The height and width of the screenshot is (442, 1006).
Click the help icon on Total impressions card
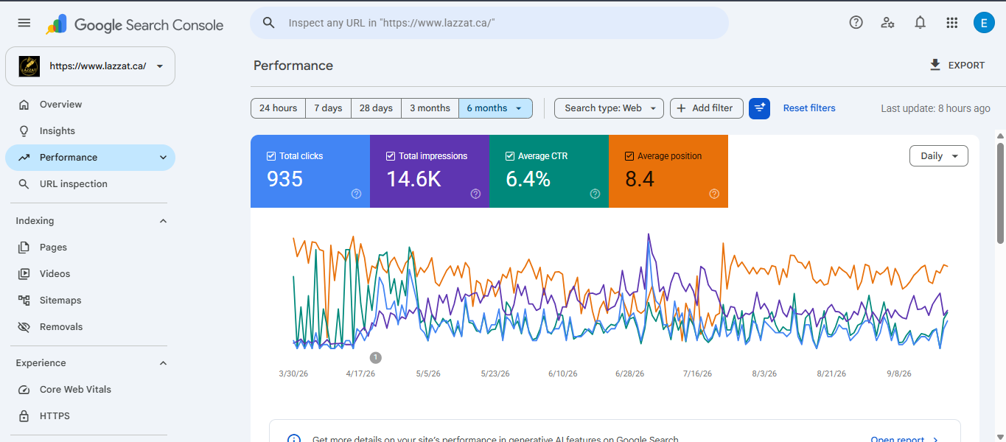point(475,194)
